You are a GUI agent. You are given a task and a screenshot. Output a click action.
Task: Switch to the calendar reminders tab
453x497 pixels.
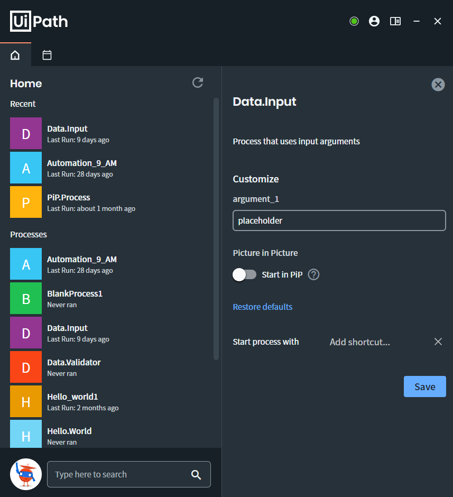47,55
